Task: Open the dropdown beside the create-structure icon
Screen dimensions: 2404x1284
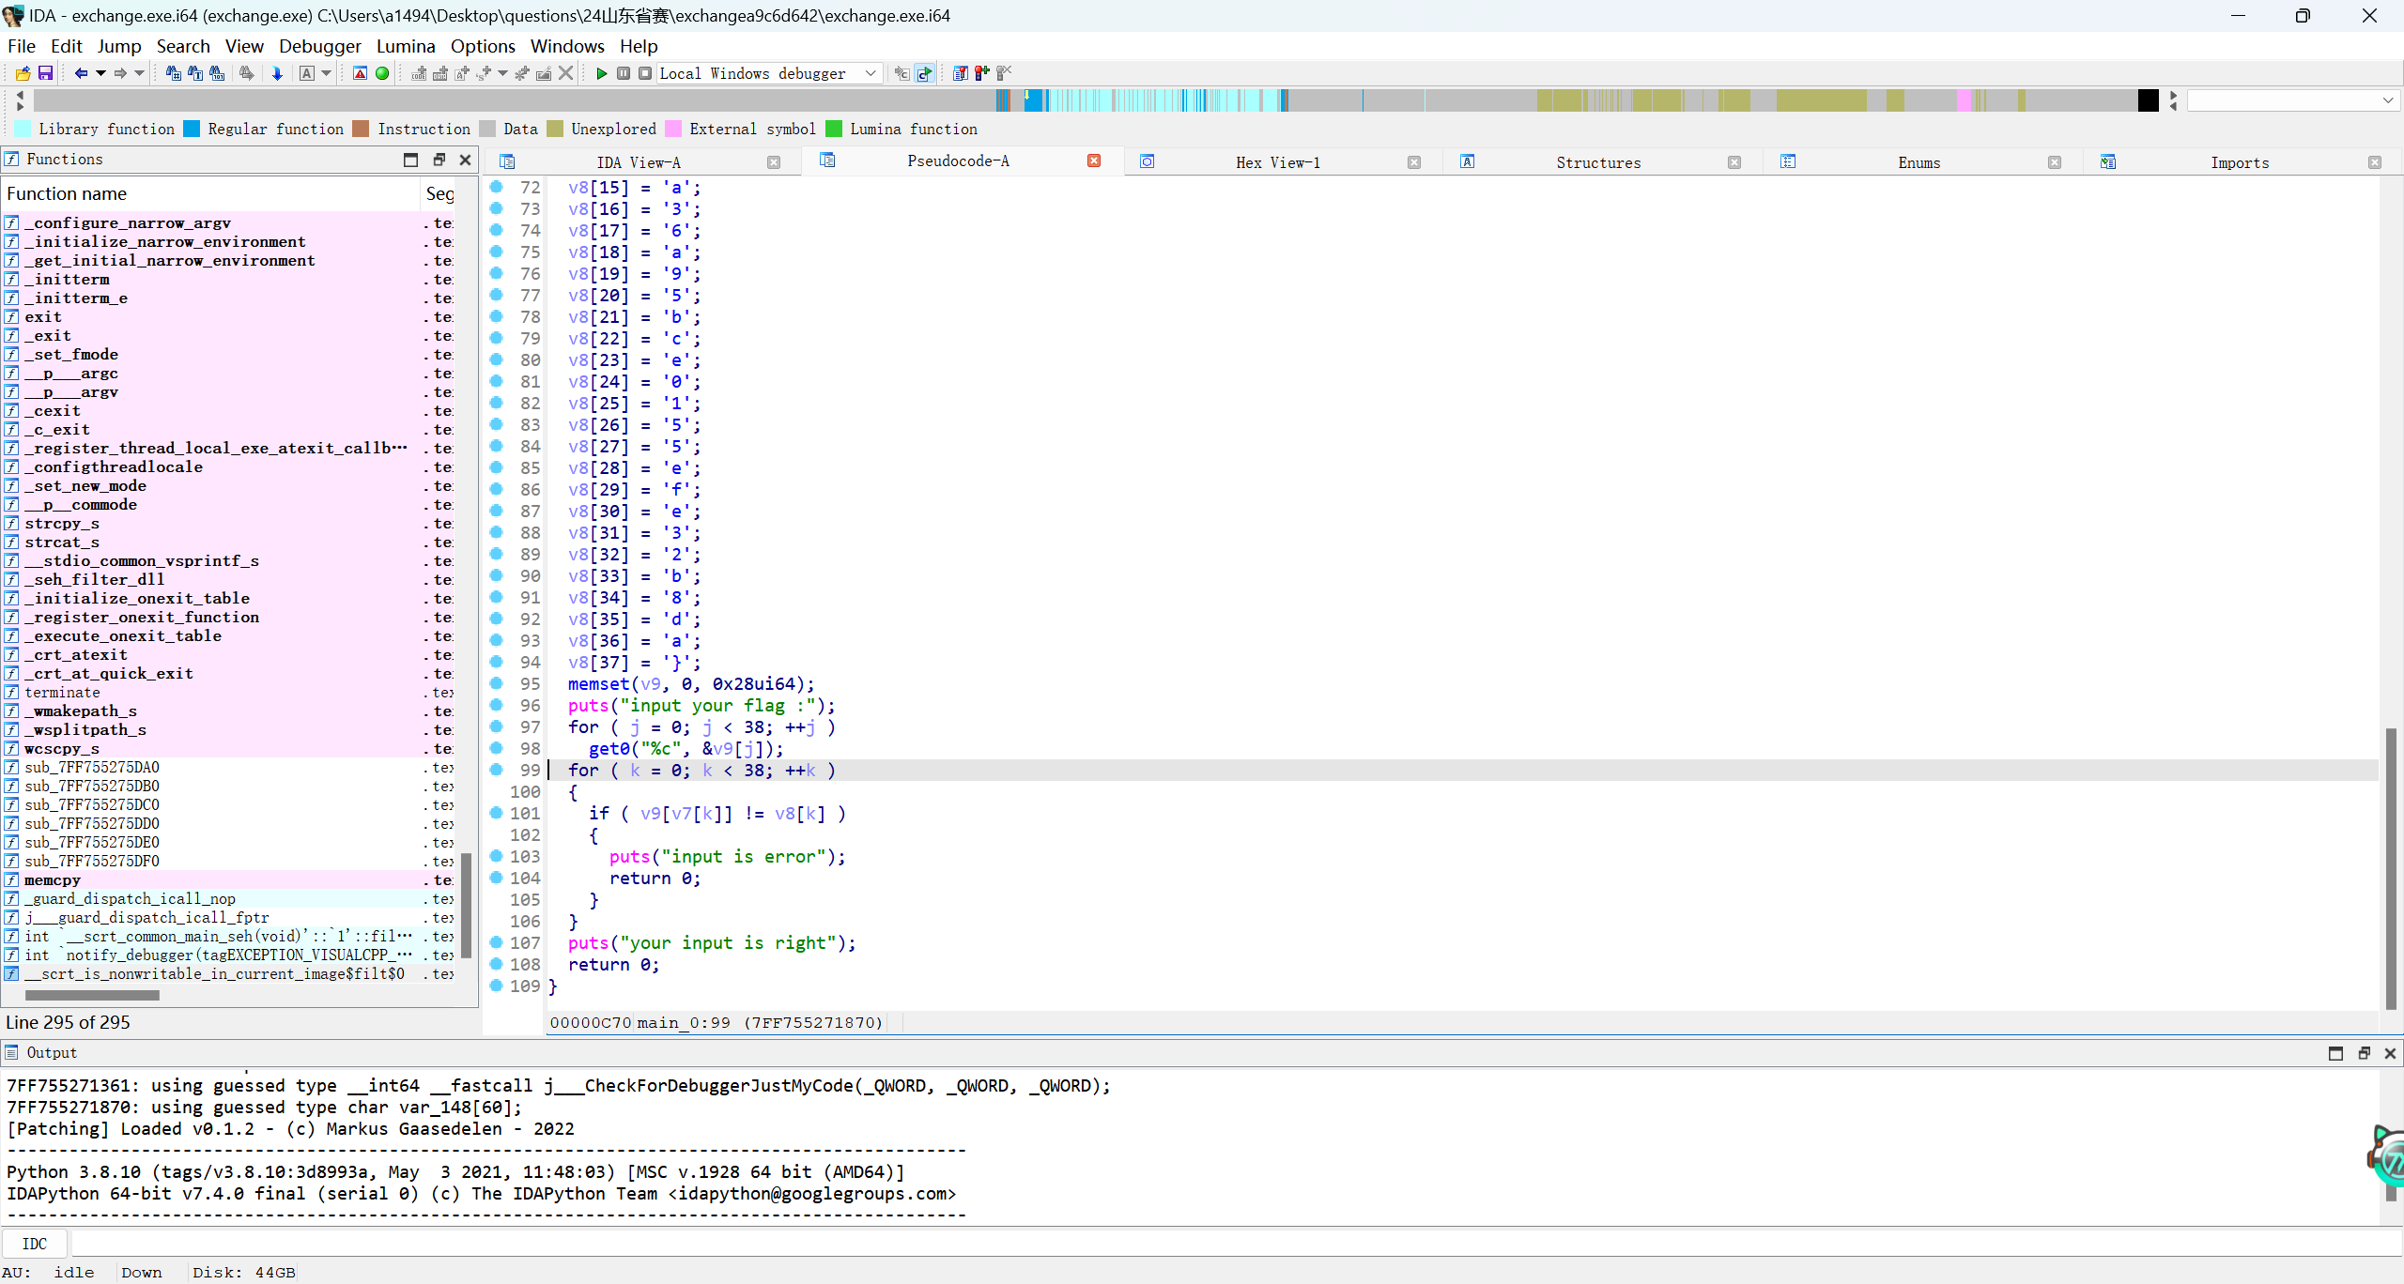Action: pyautogui.click(x=502, y=73)
